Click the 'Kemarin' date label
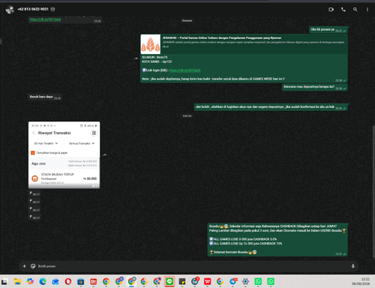Screen dimensions: 375x288 point(187,20)
